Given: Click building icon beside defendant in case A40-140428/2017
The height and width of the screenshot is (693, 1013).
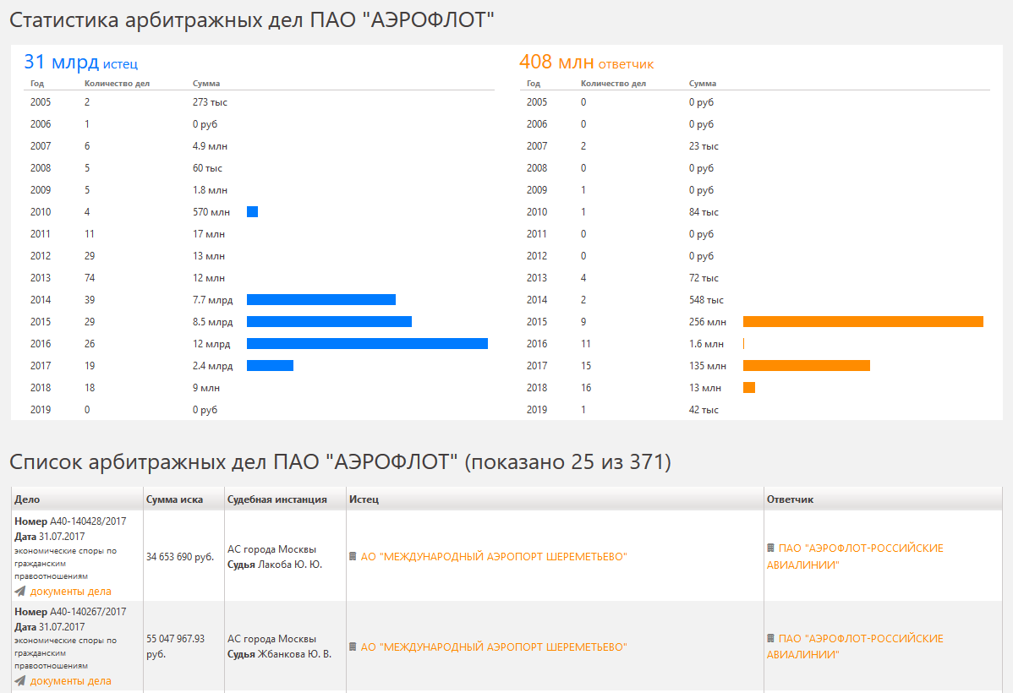Looking at the screenshot, I should [770, 548].
